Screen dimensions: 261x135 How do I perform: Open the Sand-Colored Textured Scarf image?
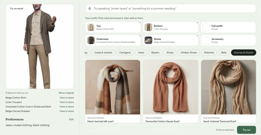point(229,87)
